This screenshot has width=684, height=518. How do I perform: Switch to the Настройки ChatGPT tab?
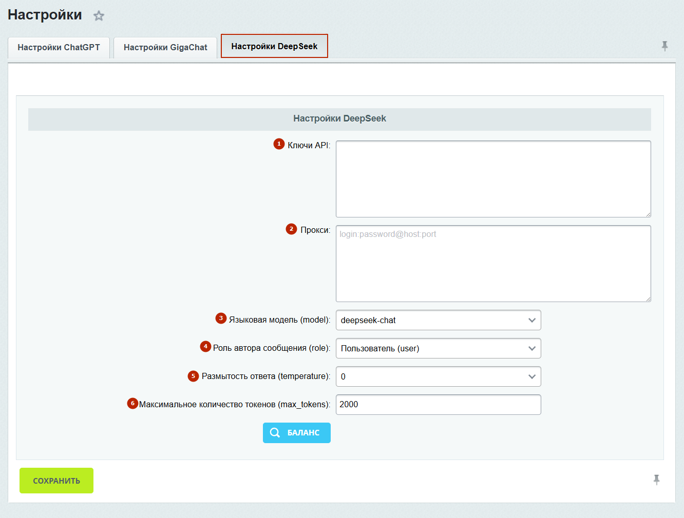[x=59, y=48]
